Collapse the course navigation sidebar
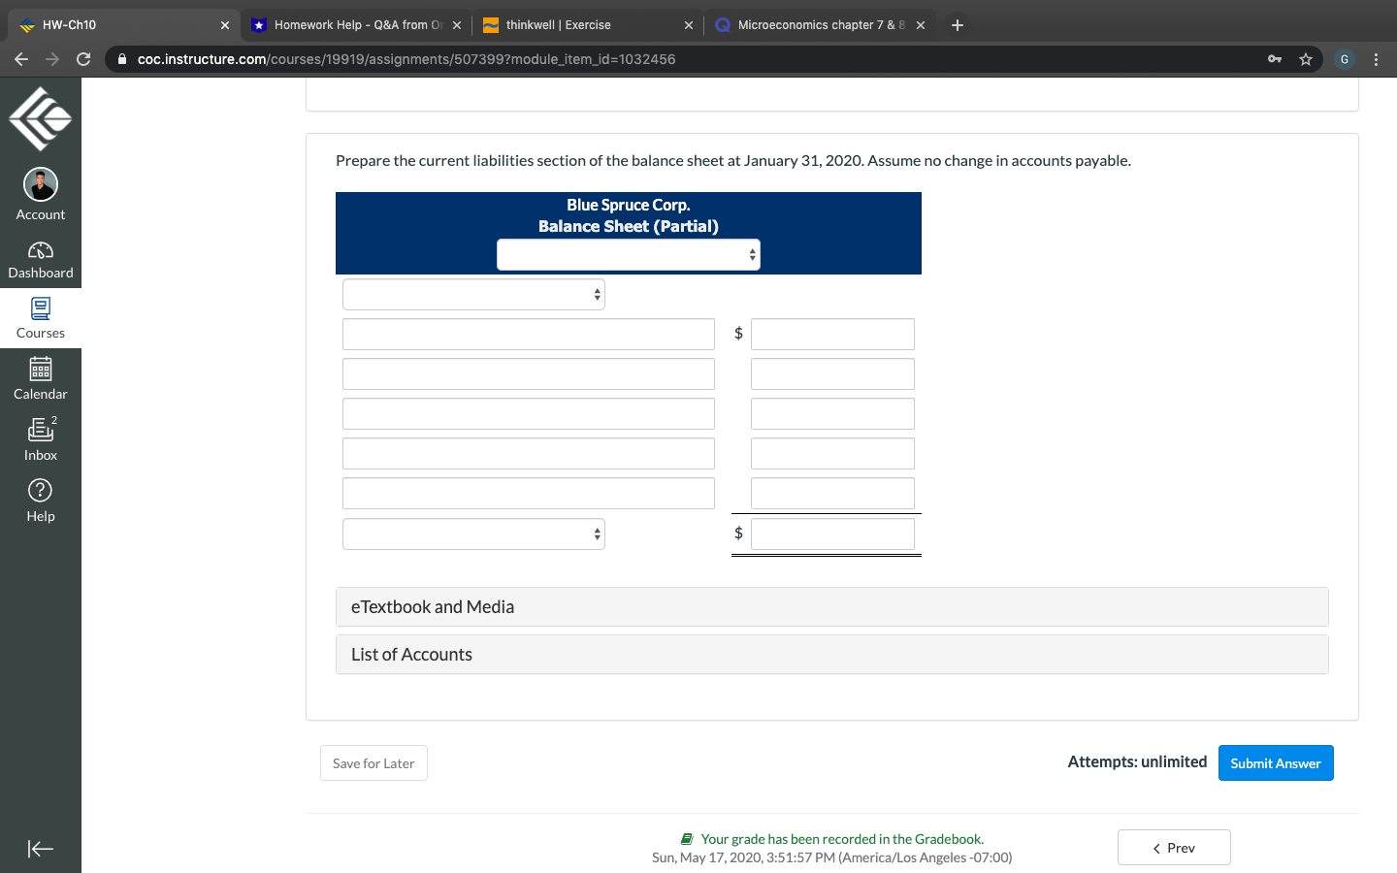Viewport: 1397px width, 873px height. [x=41, y=848]
